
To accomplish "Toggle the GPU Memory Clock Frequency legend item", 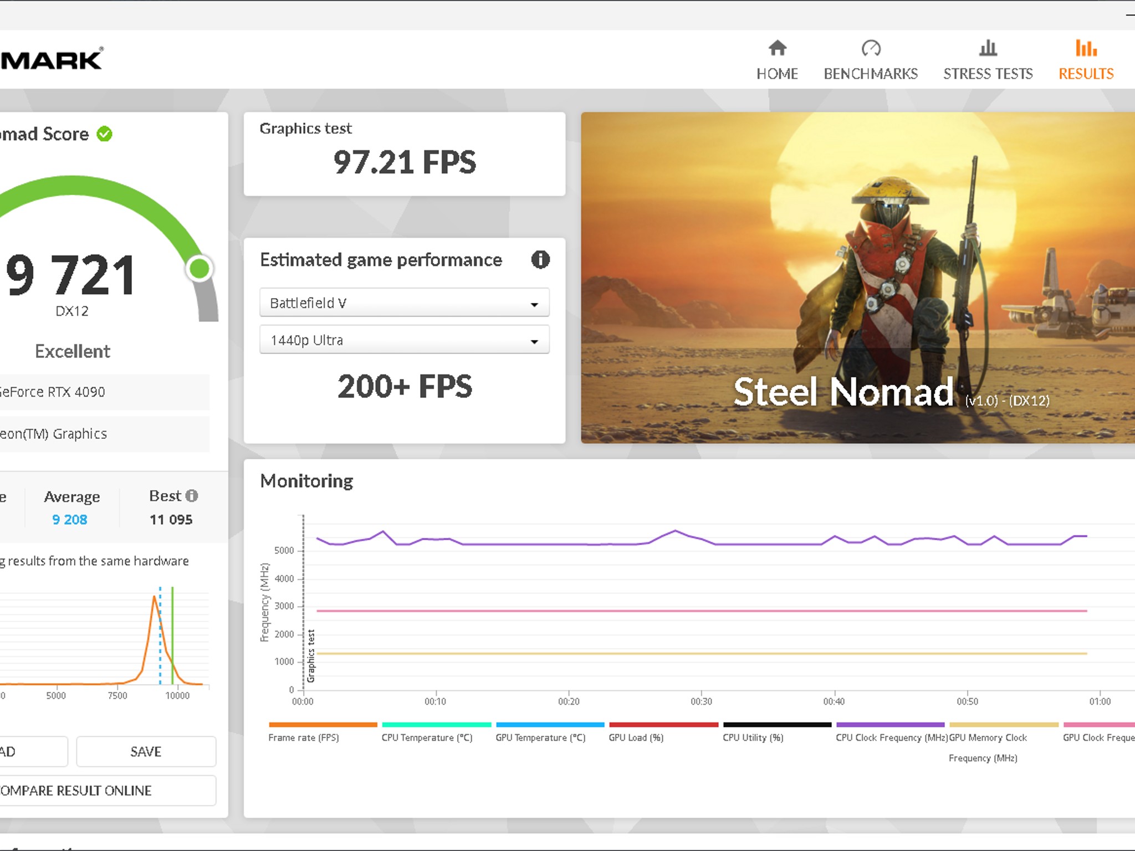I will (x=1004, y=742).
